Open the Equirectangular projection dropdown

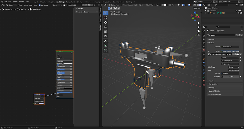coord(230,61)
